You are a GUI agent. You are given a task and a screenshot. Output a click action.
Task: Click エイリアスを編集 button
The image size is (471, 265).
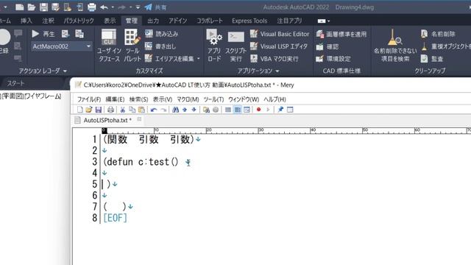[x=169, y=59]
